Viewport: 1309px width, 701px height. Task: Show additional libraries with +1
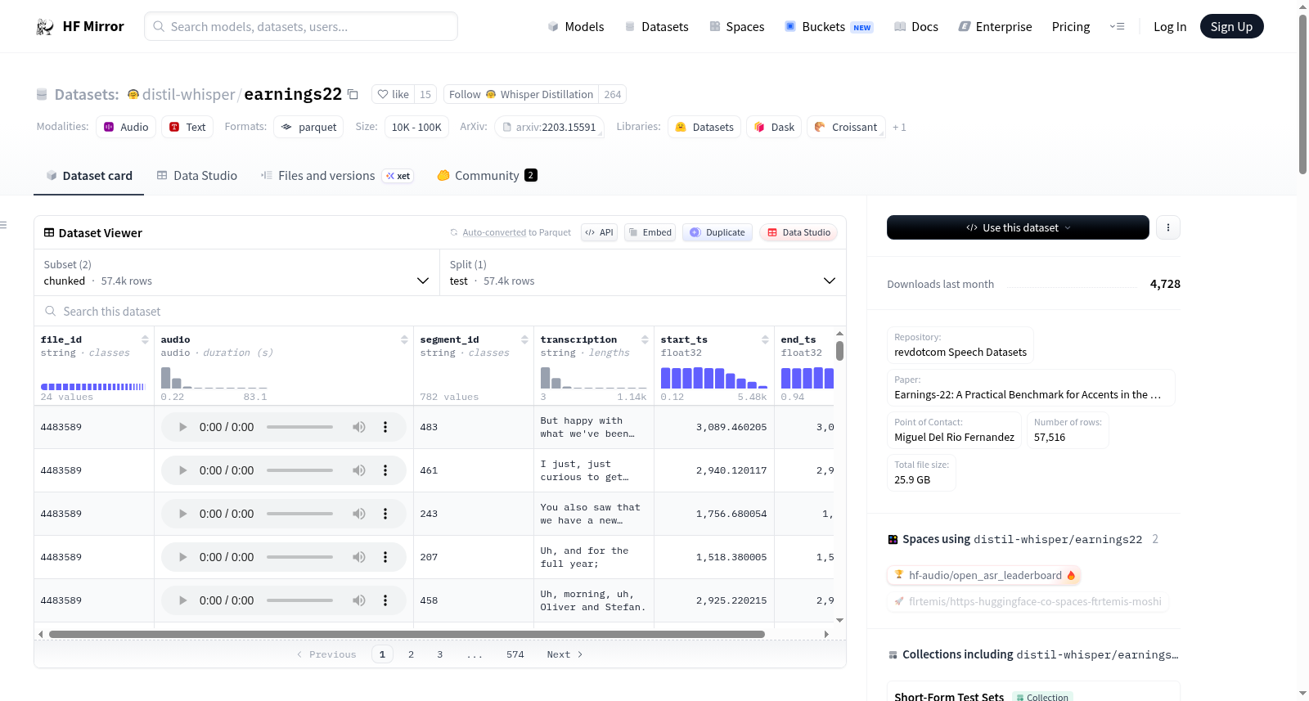pyautogui.click(x=899, y=128)
